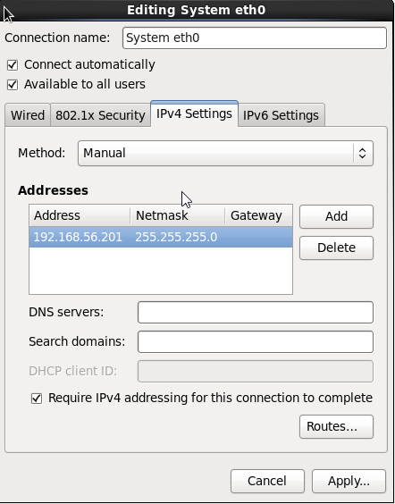Click the Add address button

[x=336, y=216]
